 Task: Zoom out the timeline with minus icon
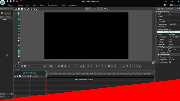coord(19,66)
